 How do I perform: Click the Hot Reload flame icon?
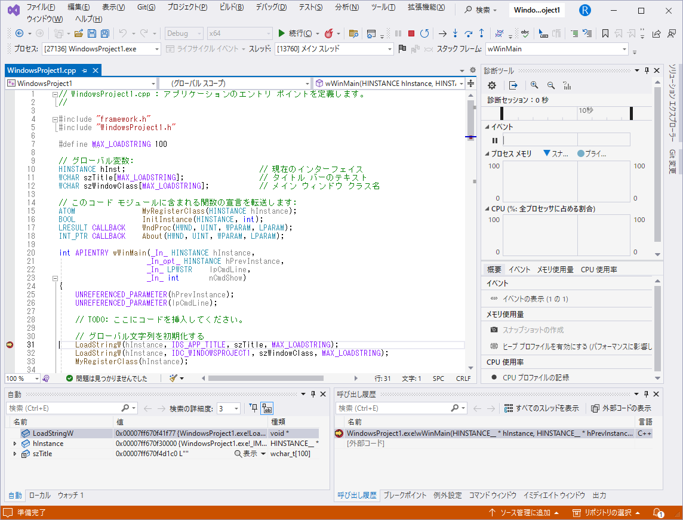(x=329, y=33)
